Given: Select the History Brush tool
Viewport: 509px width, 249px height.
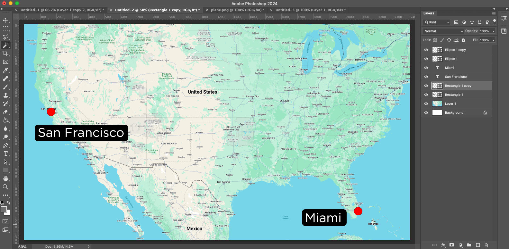Looking at the screenshot, I should (5, 104).
